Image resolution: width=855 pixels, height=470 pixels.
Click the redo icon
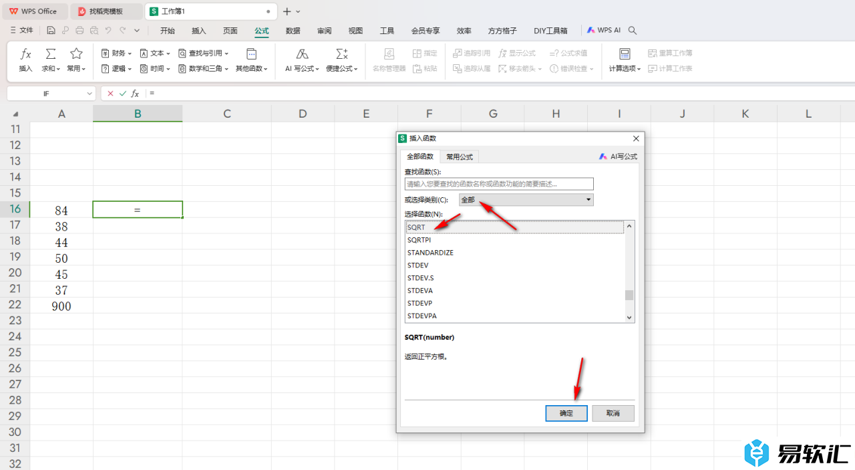[122, 30]
